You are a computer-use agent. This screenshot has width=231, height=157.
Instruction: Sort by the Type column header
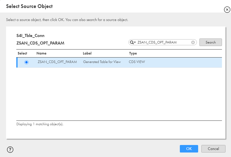(133, 53)
